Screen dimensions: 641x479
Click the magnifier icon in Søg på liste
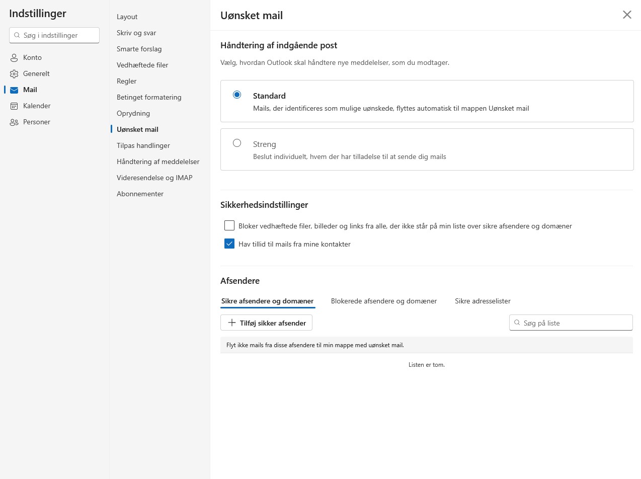[x=517, y=323]
